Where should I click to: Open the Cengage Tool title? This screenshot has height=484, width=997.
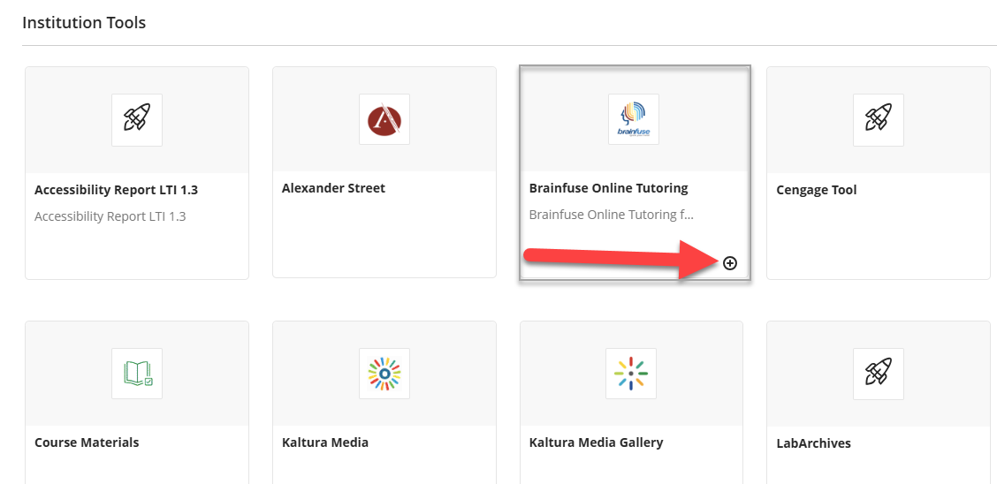pyautogui.click(x=817, y=190)
